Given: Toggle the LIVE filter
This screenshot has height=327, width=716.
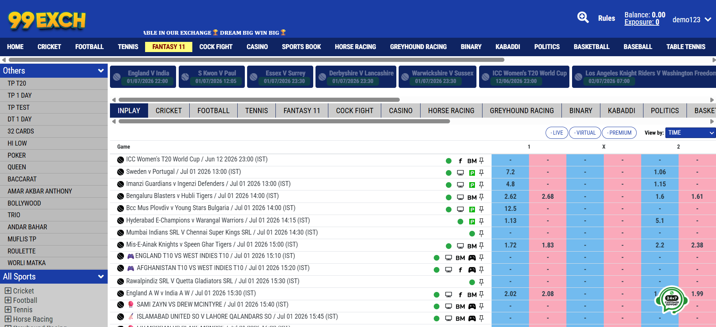Looking at the screenshot, I should (557, 133).
